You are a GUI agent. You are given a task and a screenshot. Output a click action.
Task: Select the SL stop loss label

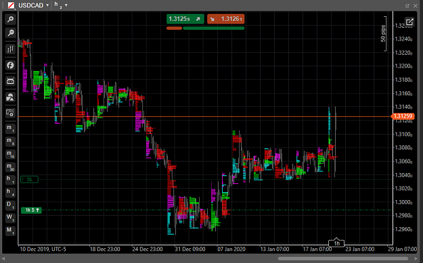click(x=29, y=179)
